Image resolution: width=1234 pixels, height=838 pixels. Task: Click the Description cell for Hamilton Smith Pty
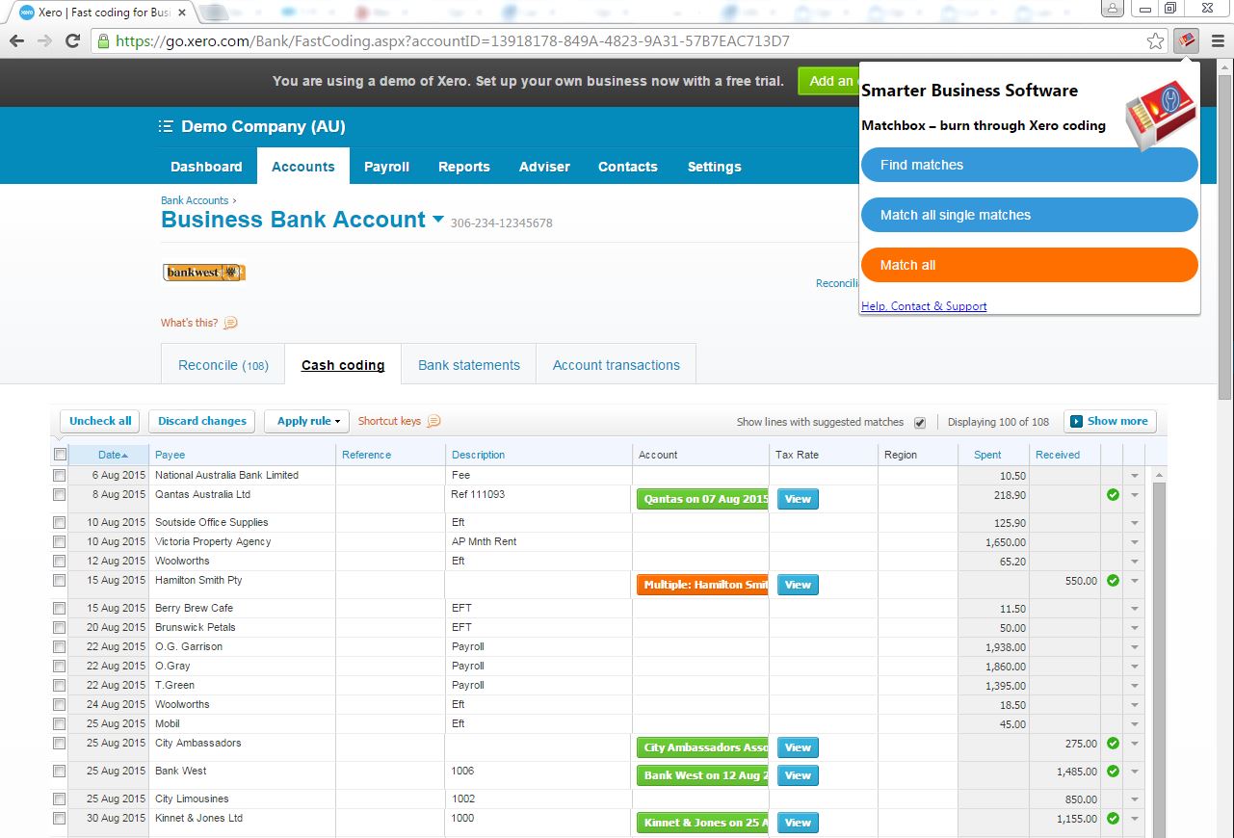coord(538,585)
